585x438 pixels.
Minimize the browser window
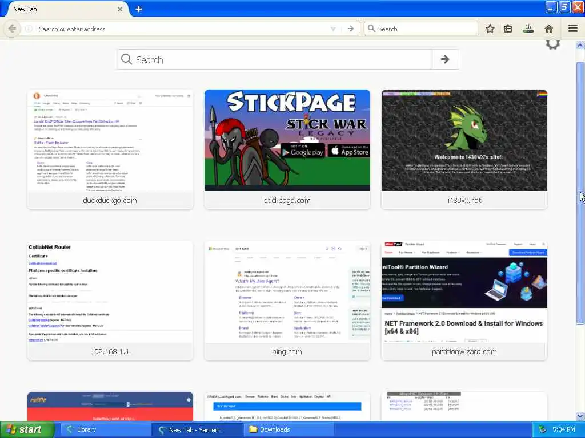[x=551, y=7]
